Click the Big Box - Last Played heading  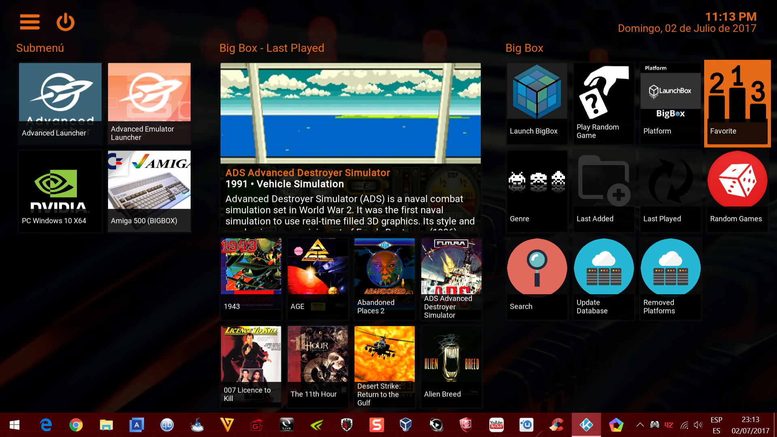point(272,48)
